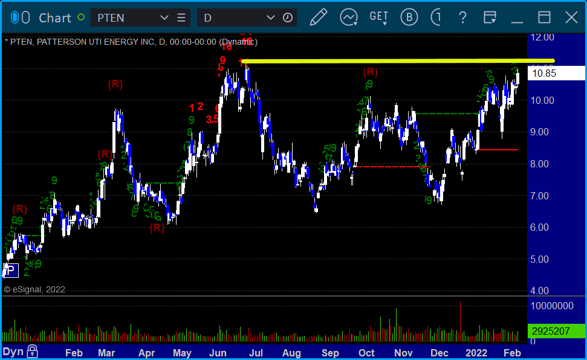Click the Sep label on the time axis
Viewport: 587px width, 360px height.
pos(330,353)
